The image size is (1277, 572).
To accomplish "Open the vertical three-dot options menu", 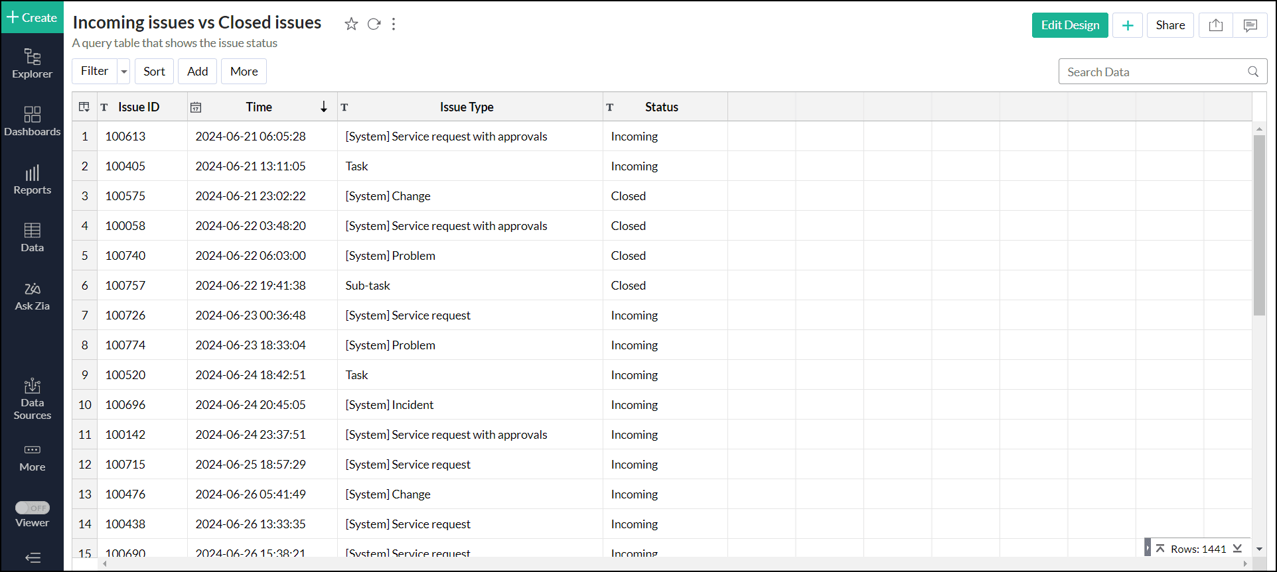I will (x=394, y=25).
